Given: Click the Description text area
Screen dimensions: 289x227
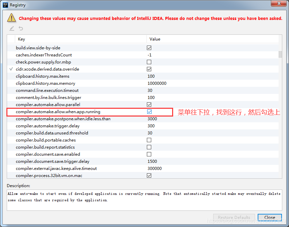Looking at the screenshot, I should pos(144,200).
